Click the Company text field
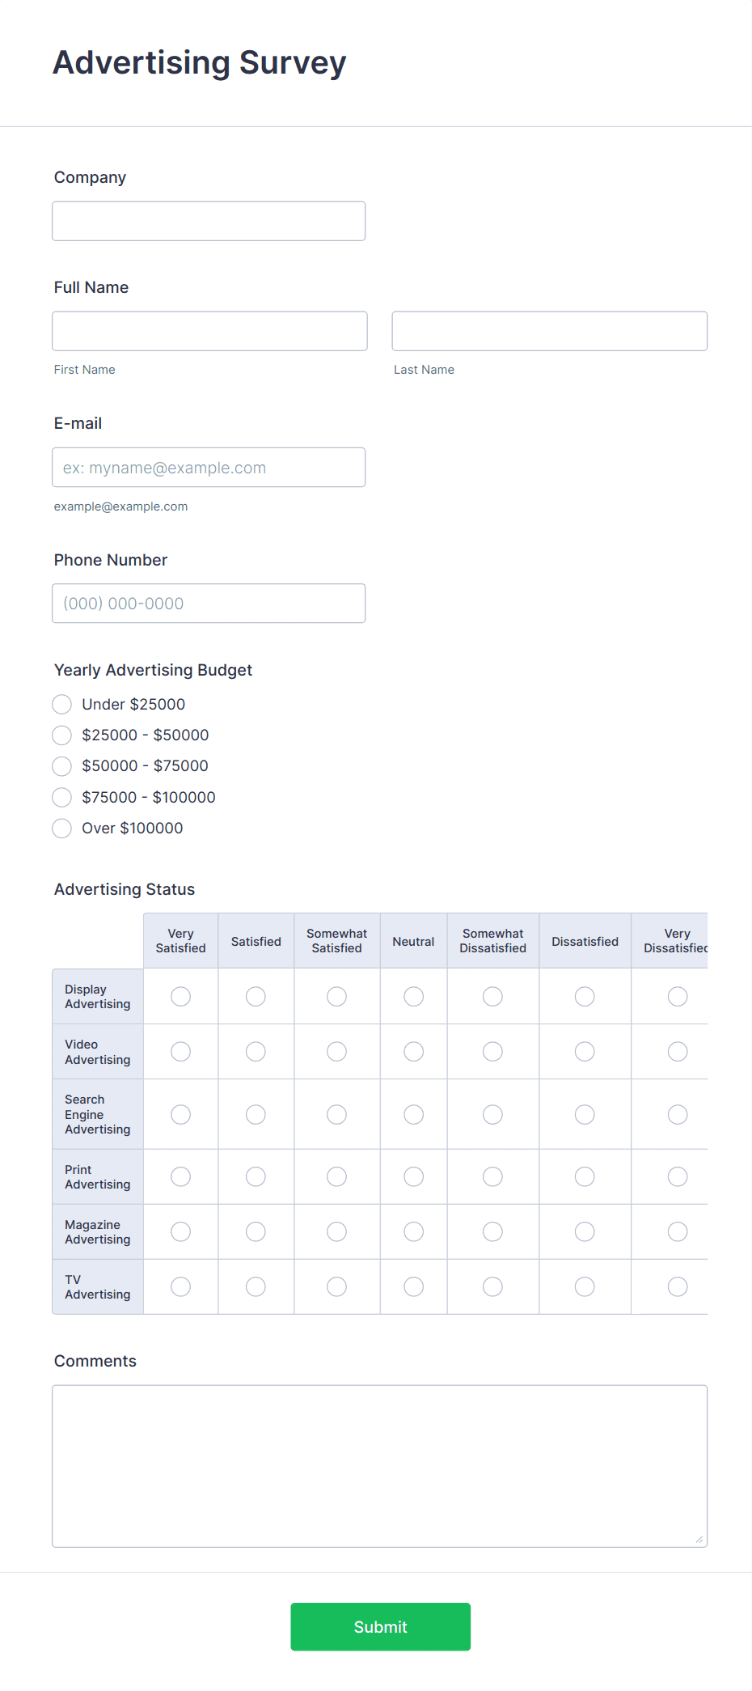Viewport: 752px width, 1691px height. tap(209, 220)
